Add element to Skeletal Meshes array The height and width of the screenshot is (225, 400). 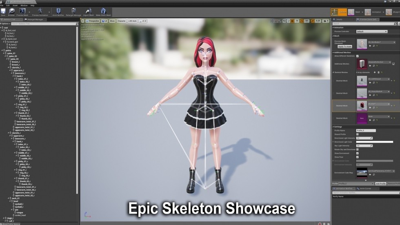tap(375, 72)
